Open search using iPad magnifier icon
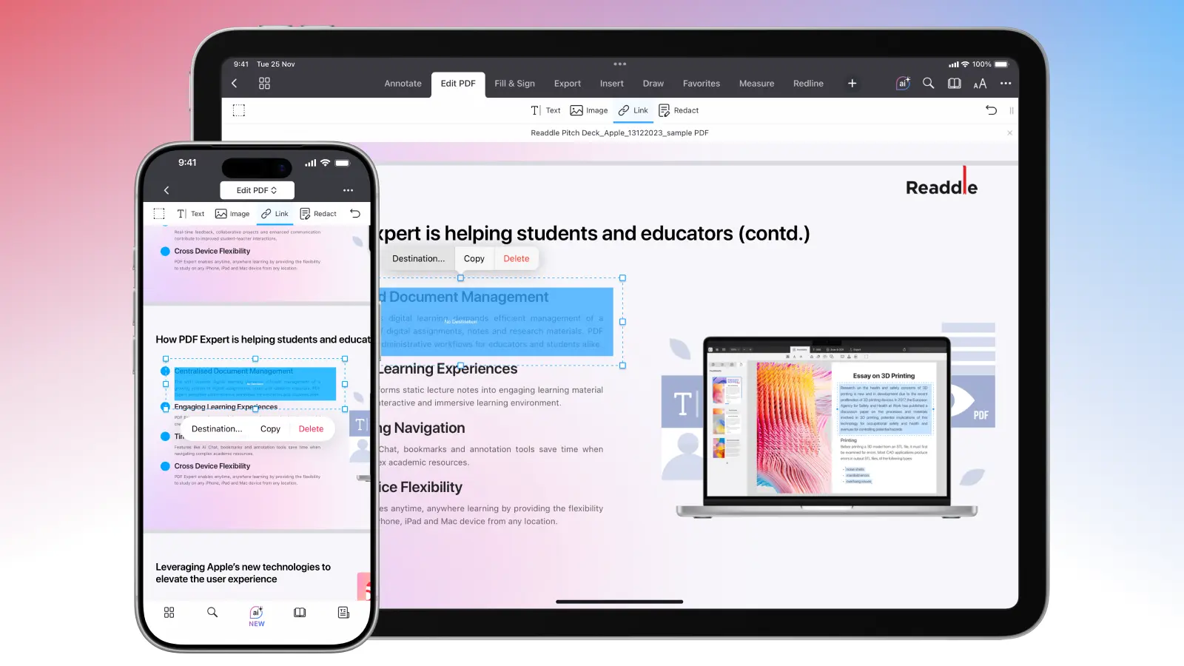 [928, 84]
